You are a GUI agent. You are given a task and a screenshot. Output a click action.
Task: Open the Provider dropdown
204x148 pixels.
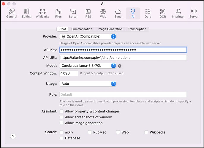click(88, 36)
